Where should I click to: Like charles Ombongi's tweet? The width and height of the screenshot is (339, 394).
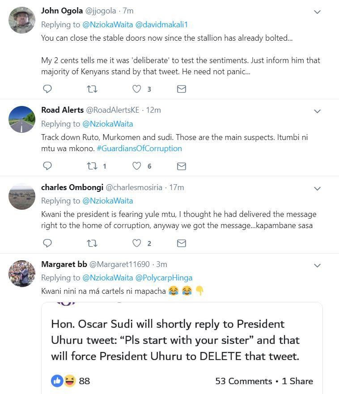click(x=137, y=243)
